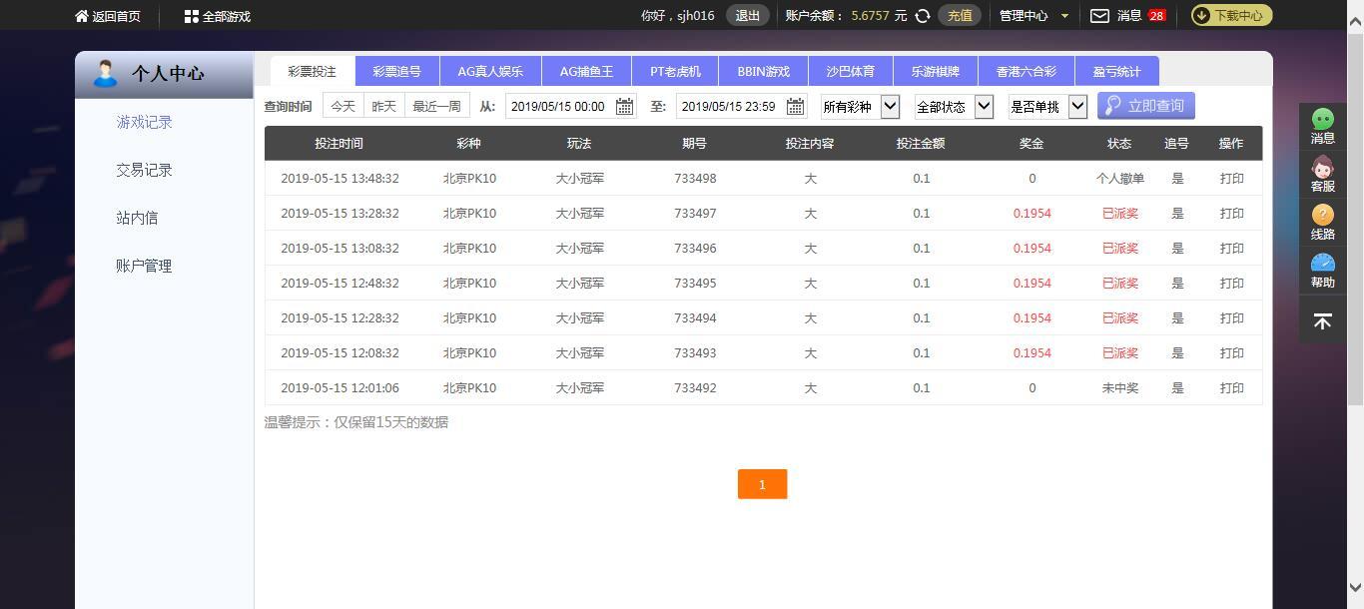The height and width of the screenshot is (609, 1364).
Task: Click the start date input field
Action: tap(557, 106)
